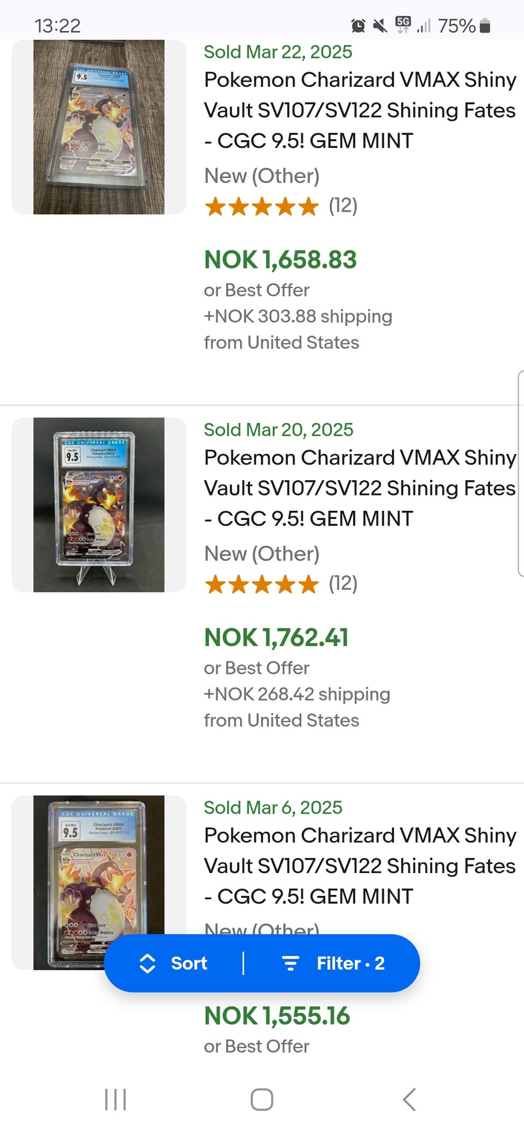Tap the Android back navigation icon
The height and width of the screenshot is (1135, 524).
(409, 1099)
